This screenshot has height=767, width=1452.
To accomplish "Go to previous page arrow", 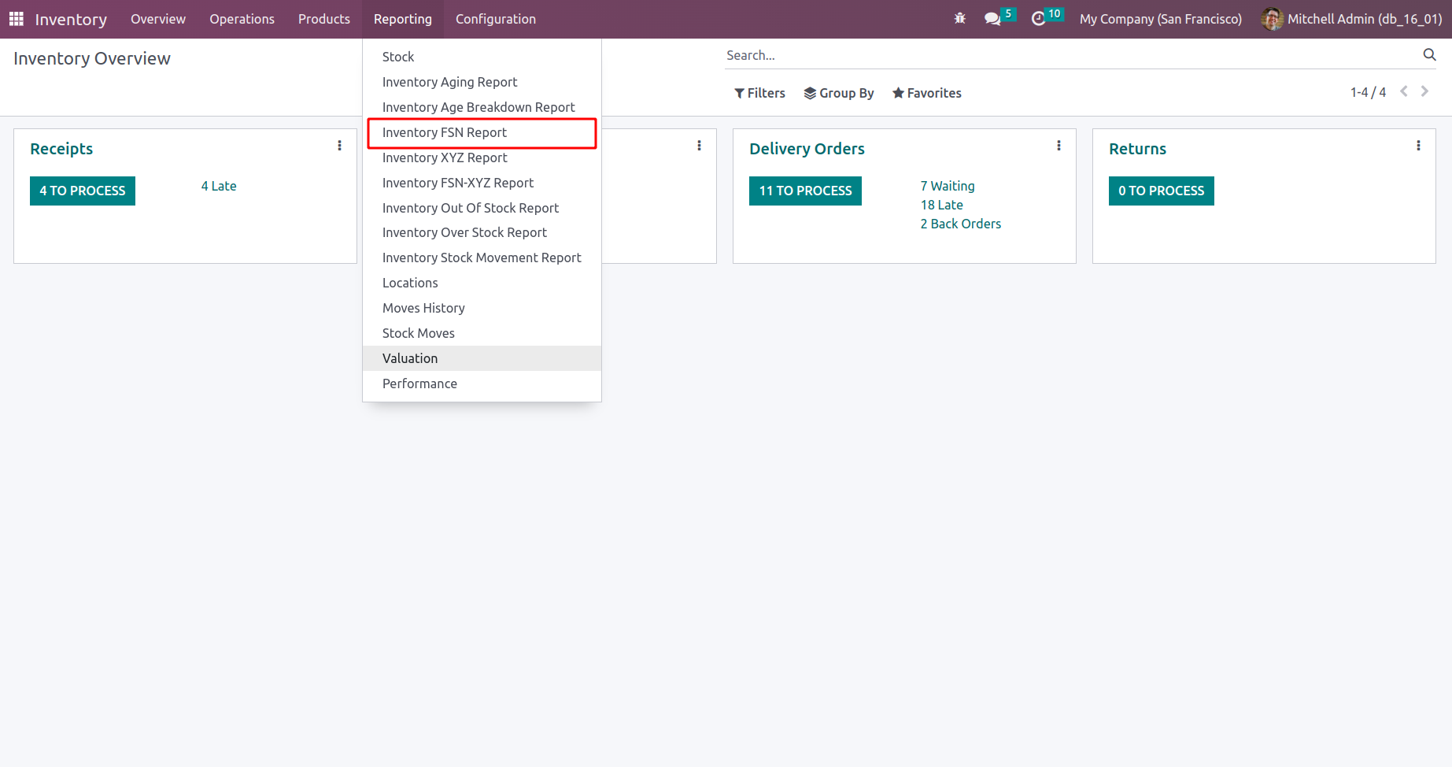I will click(x=1404, y=92).
